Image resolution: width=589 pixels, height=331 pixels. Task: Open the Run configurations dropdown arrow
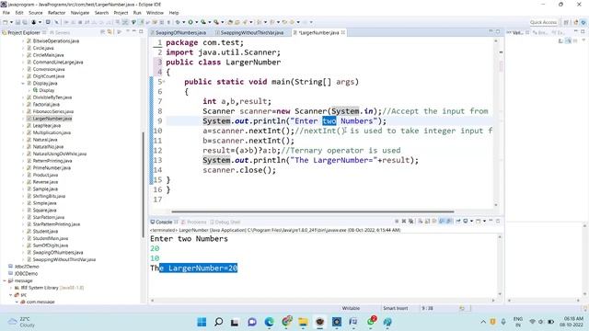pos(196,22)
